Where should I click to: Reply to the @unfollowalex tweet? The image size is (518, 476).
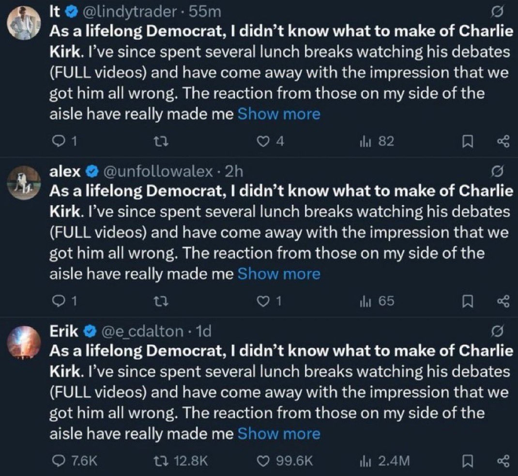[58, 301]
